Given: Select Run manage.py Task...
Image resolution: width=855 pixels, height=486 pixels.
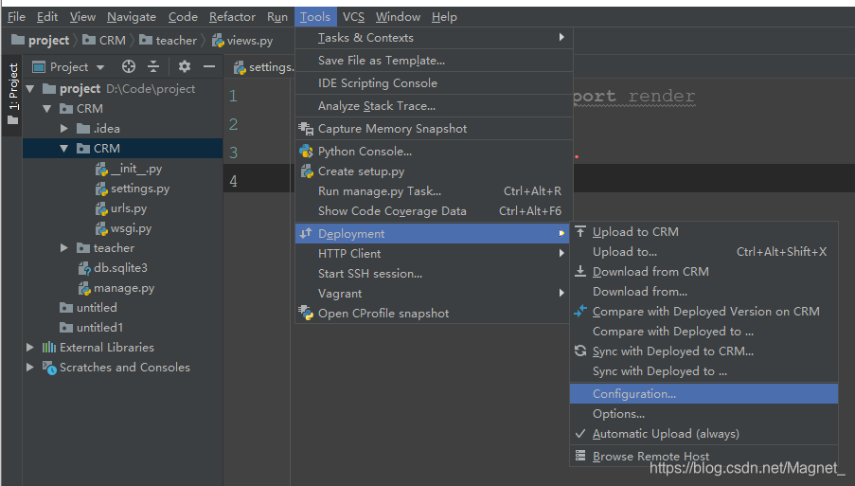Looking at the screenshot, I should point(434,191).
